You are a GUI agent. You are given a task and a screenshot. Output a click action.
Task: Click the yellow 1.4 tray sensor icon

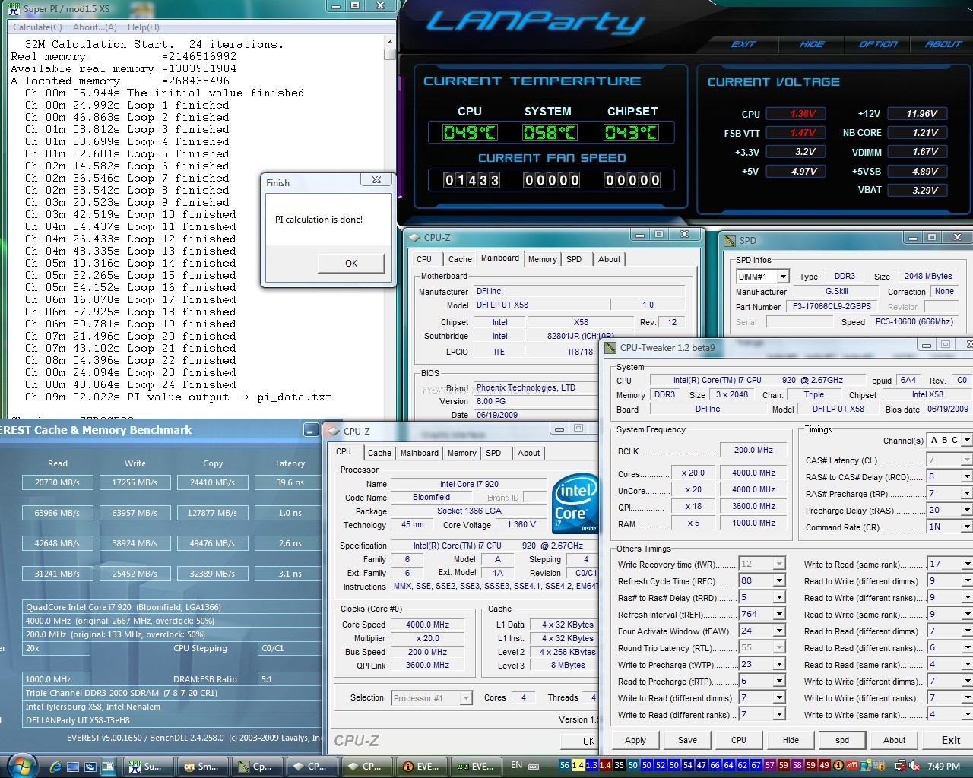point(578,765)
